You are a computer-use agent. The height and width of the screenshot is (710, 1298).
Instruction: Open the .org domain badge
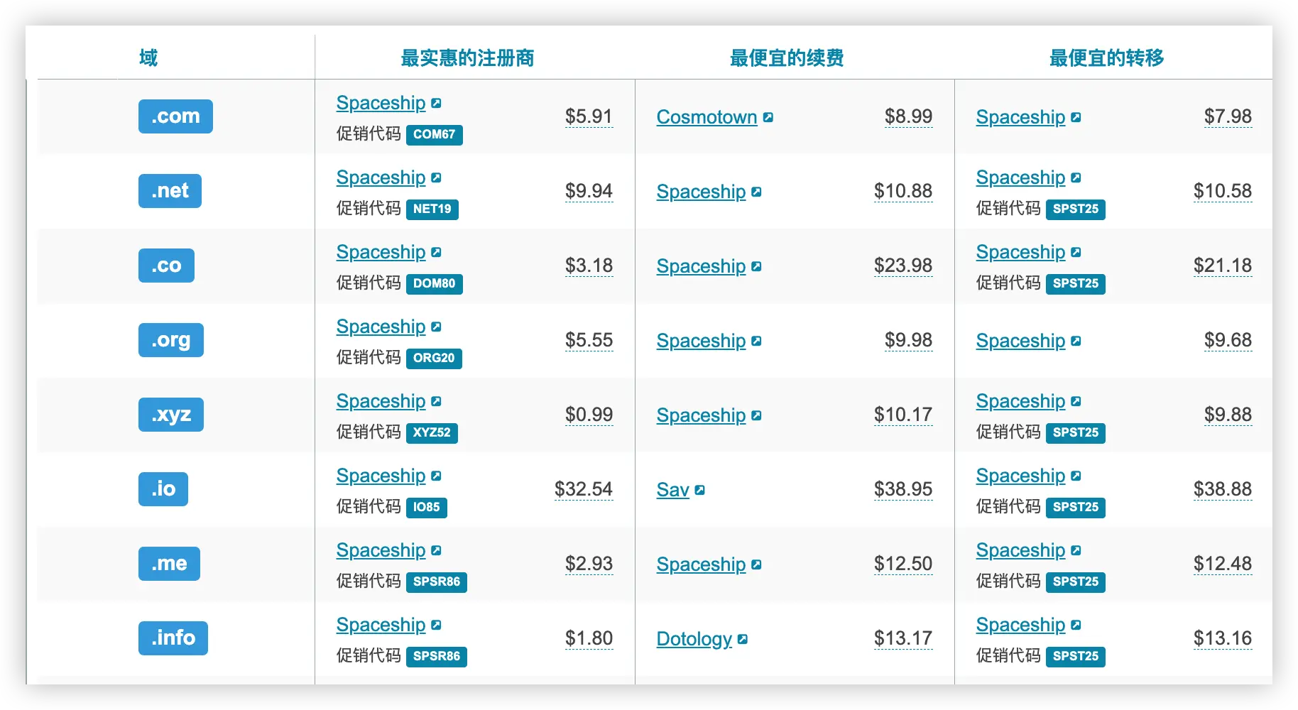click(x=171, y=340)
